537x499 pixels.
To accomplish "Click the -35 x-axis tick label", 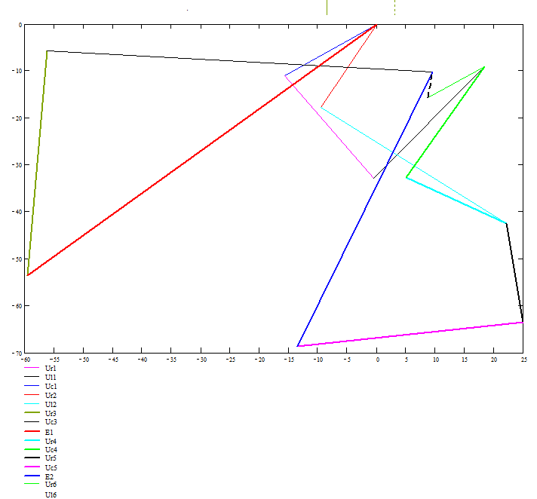I will point(171,360).
